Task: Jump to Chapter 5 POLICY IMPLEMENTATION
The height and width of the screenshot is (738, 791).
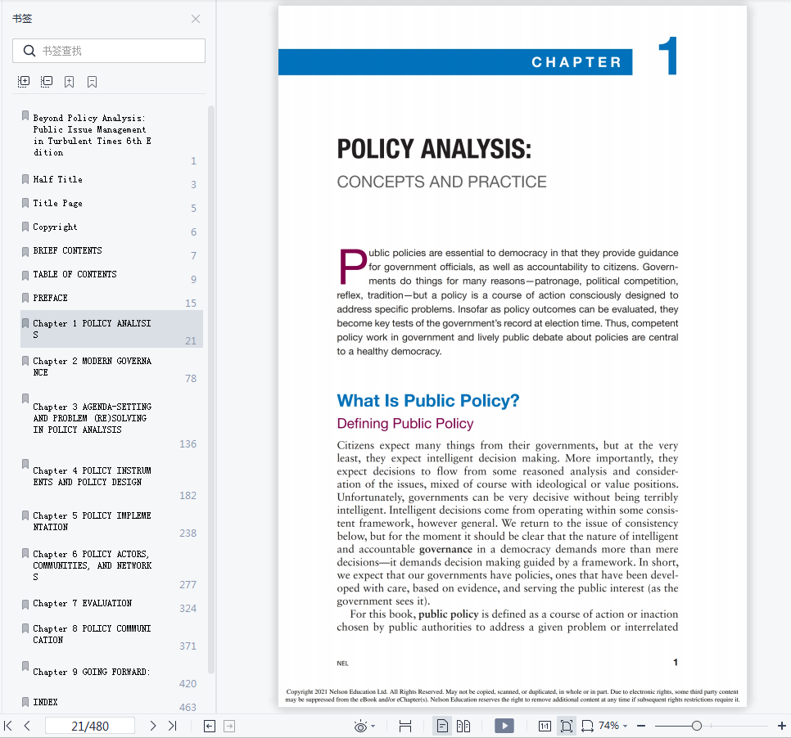Action: click(x=93, y=520)
